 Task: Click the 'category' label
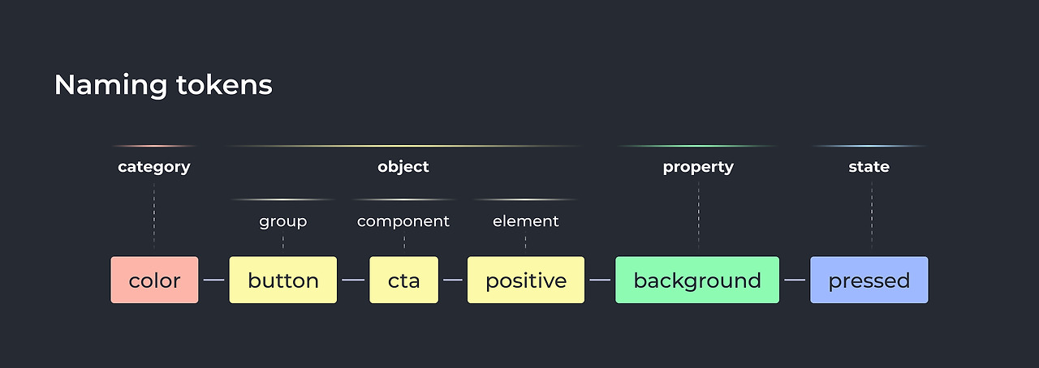pyautogui.click(x=154, y=167)
